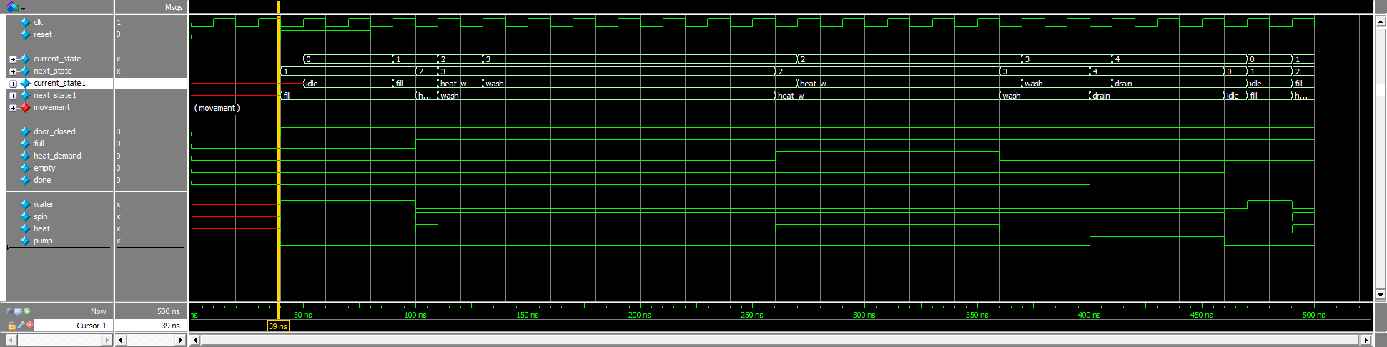Expand the current_state1 signal
The width and height of the screenshot is (1387, 347).
click(x=13, y=84)
